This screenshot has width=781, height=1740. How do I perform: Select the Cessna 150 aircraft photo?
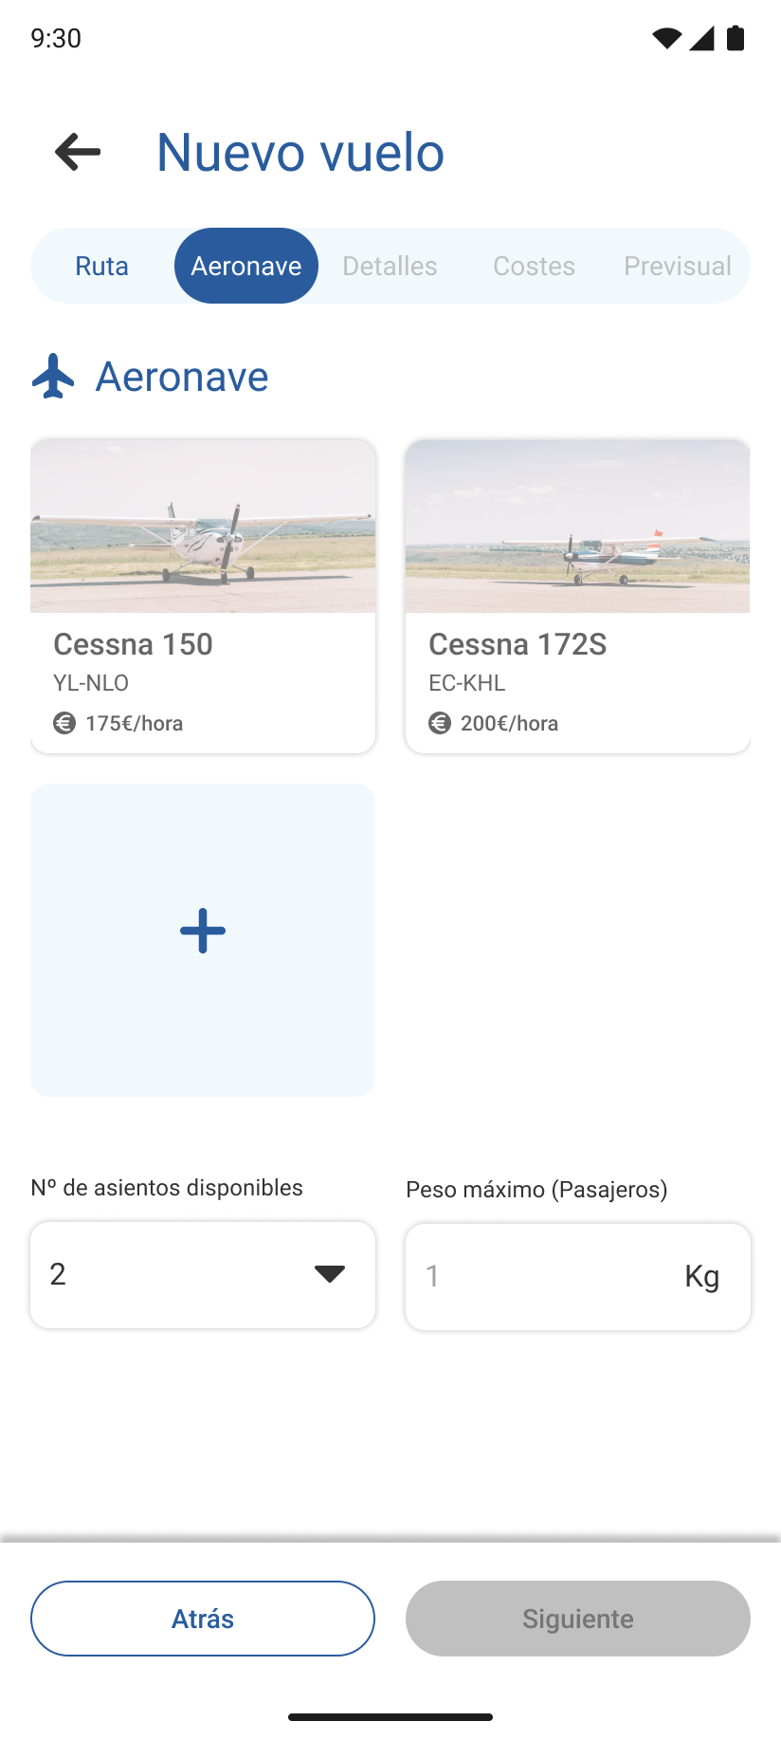pyautogui.click(x=203, y=526)
